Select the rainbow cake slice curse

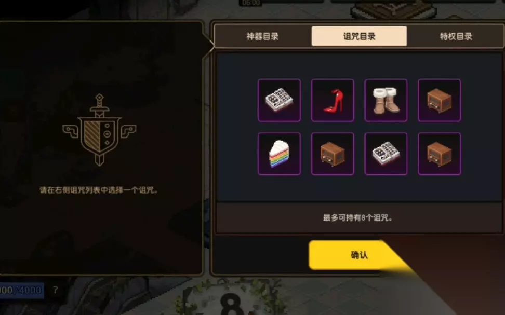click(x=279, y=154)
